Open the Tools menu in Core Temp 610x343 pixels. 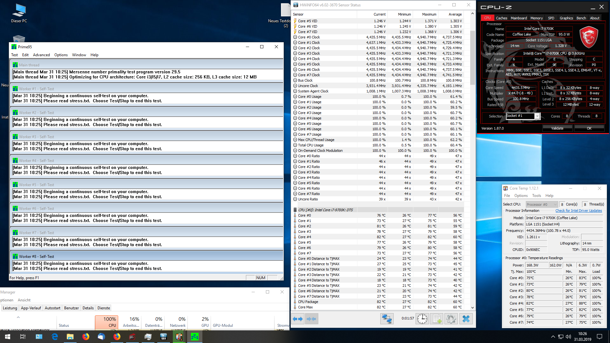536,196
